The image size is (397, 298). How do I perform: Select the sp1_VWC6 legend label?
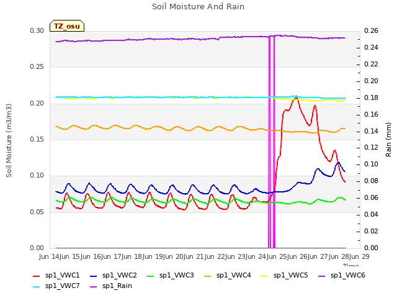pyautogui.click(x=347, y=276)
